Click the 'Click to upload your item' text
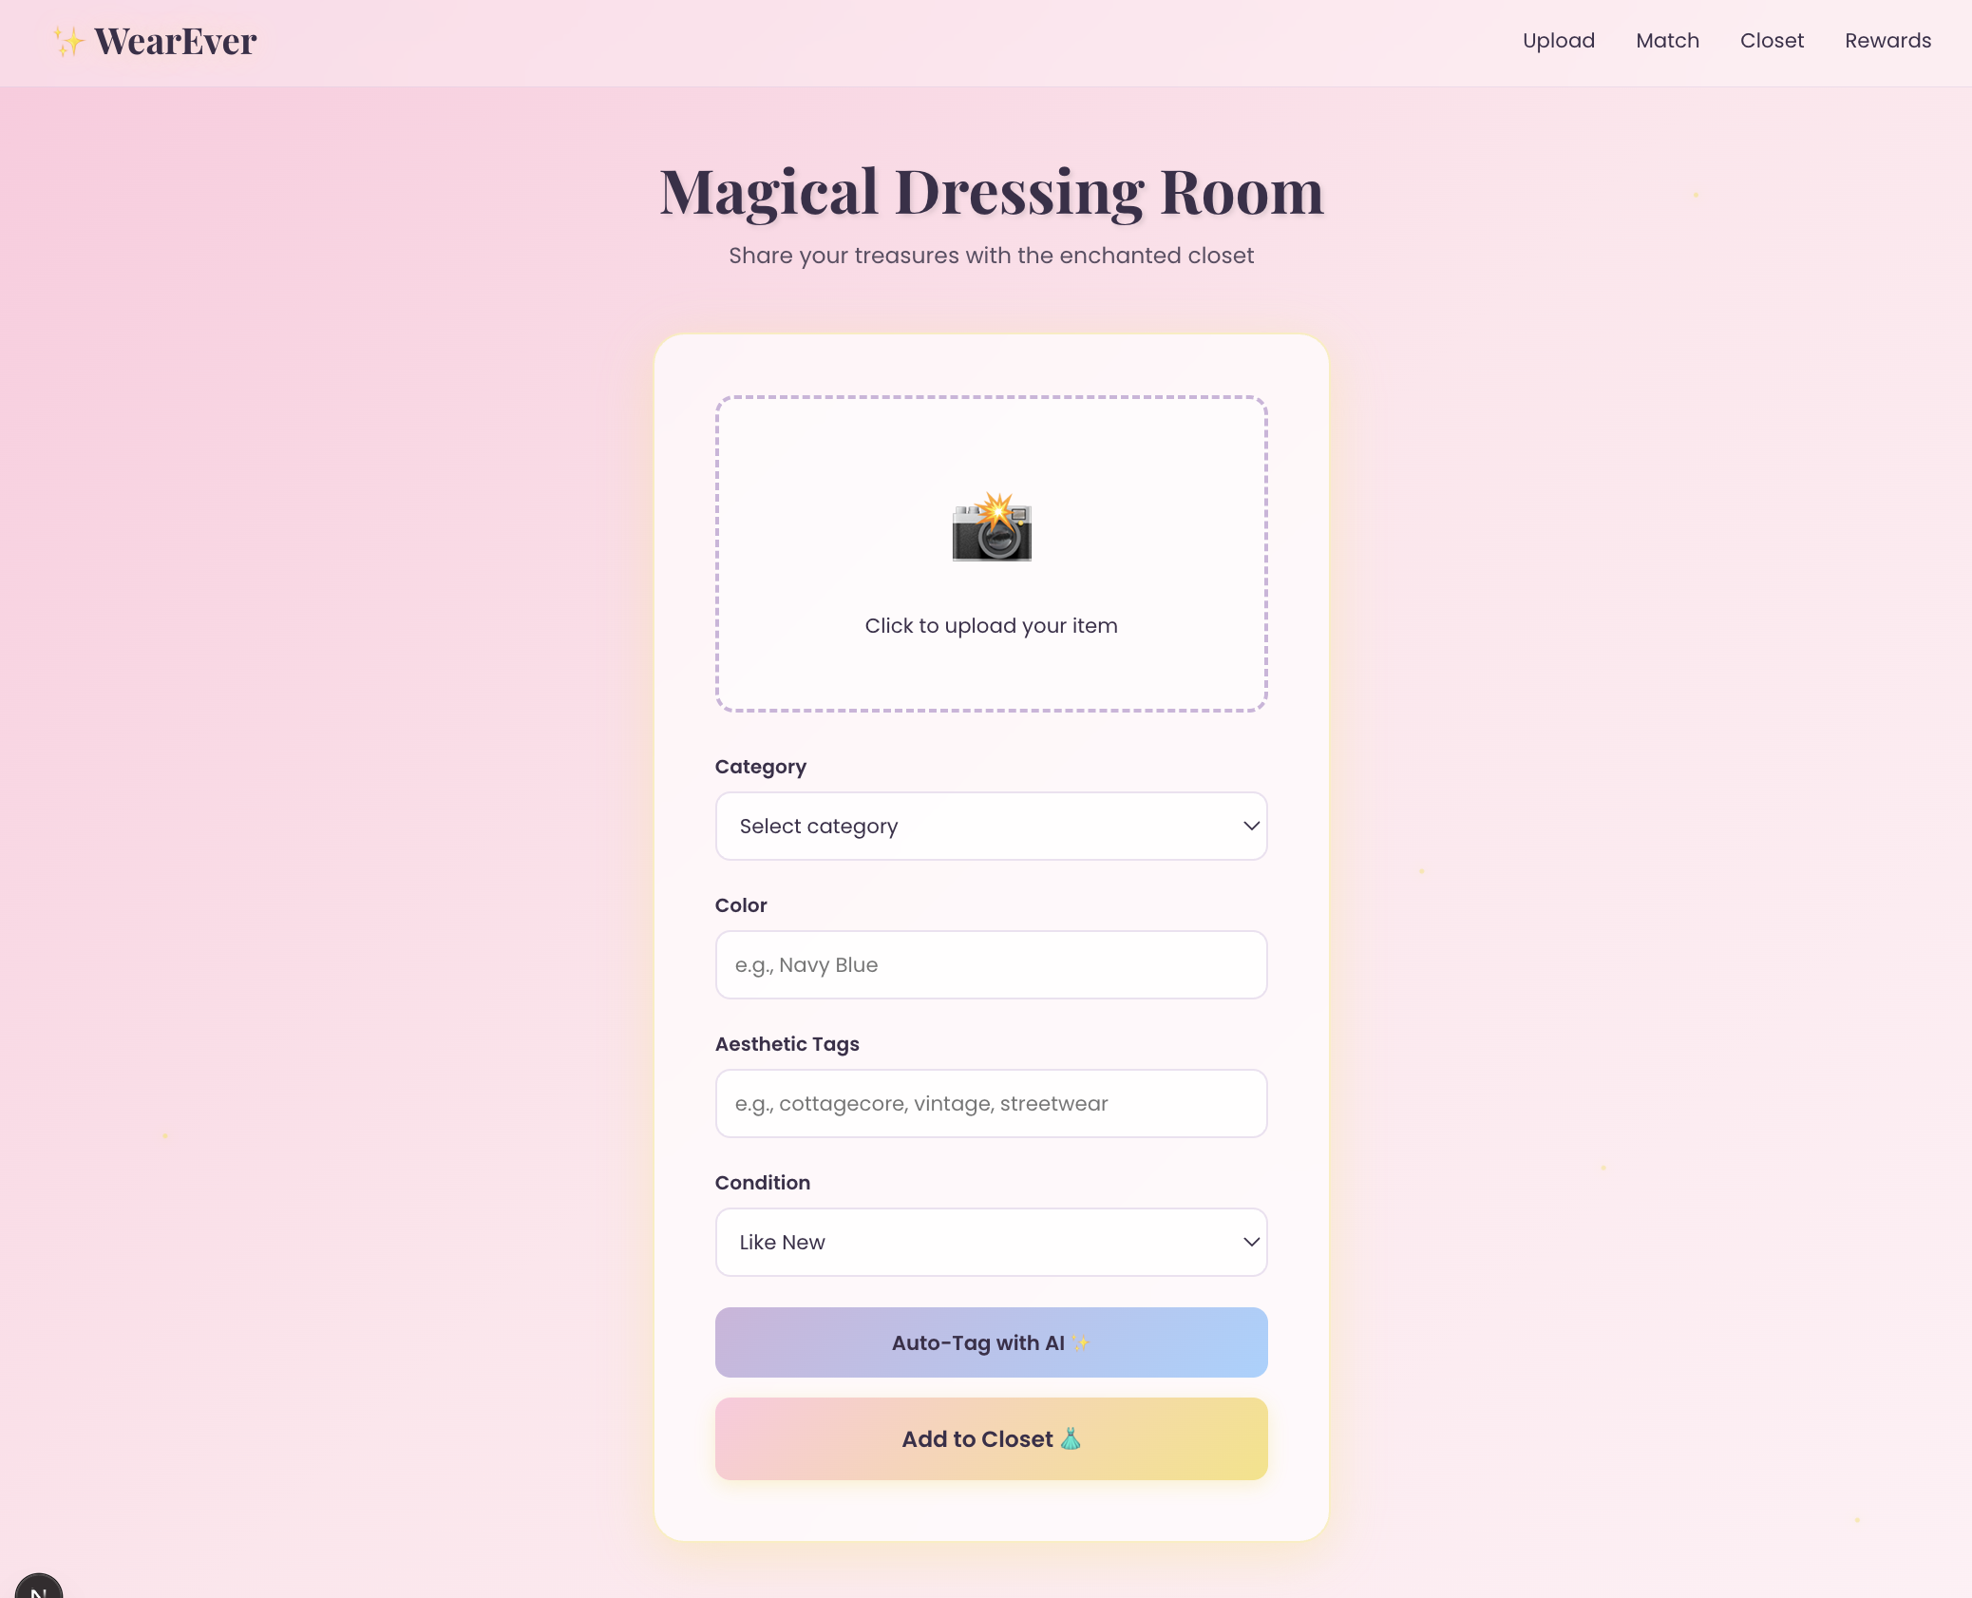Image resolution: width=1972 pixels, height=1598 pixels. click(991, 625)
